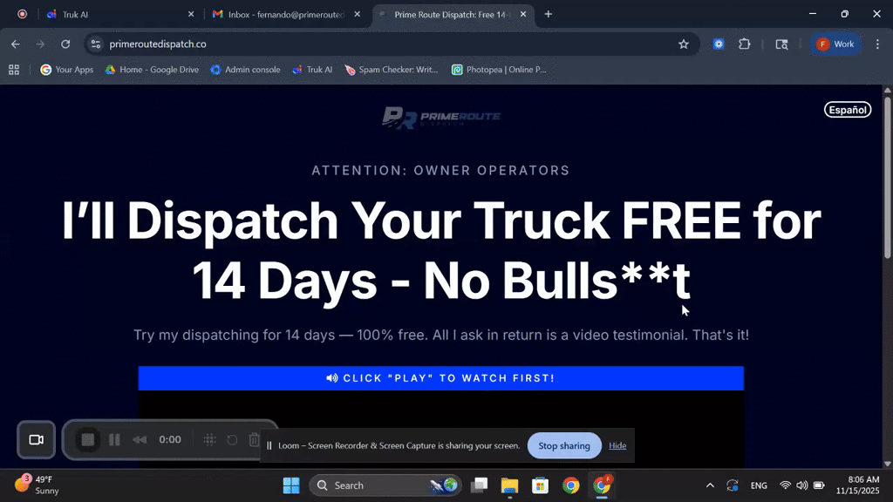Click the Prime Route Dispatch logo
This screenshot has width=893, height=502.
click(x=440, y=118)
